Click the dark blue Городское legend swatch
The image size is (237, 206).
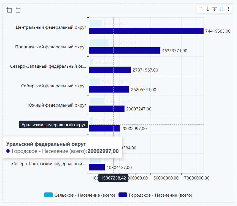pyautogui.click(x=123, y=195)
